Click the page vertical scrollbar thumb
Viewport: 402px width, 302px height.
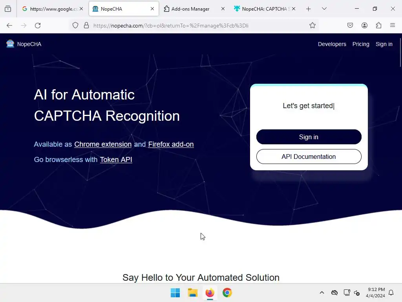click(400, 53)
